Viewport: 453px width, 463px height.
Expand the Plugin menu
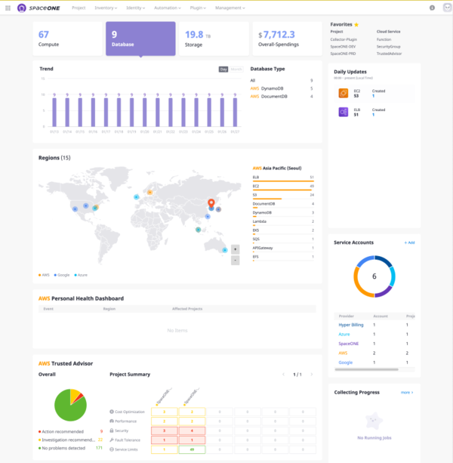pos(198,8)
